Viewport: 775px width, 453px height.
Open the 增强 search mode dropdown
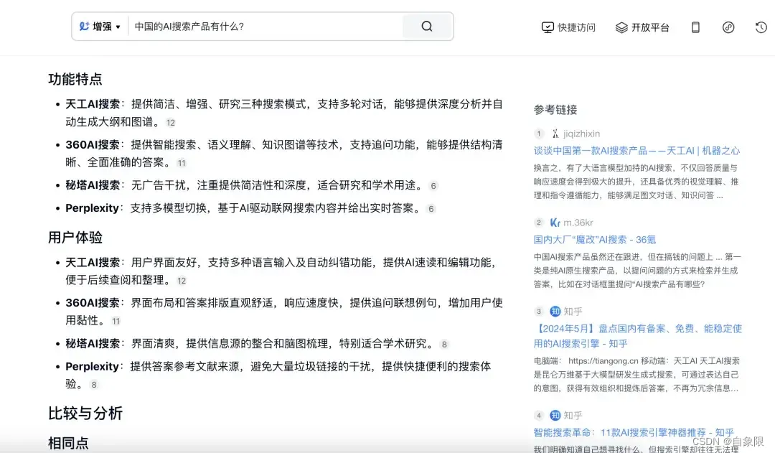100,27
